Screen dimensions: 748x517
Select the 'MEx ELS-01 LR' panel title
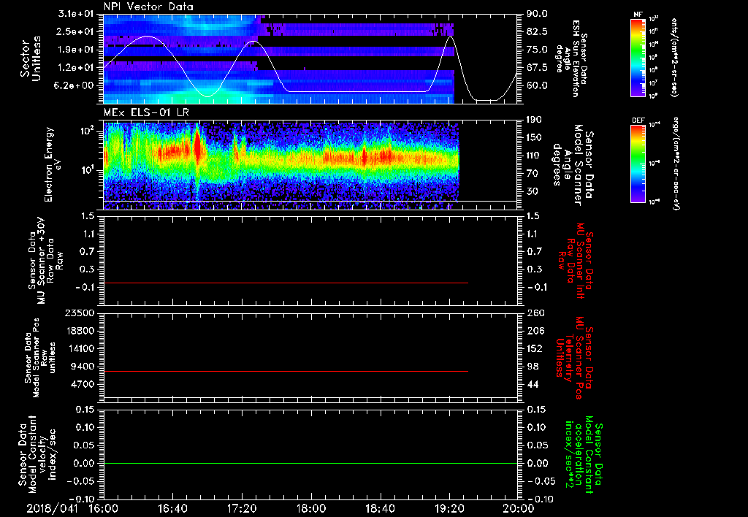tap(146, 112)
